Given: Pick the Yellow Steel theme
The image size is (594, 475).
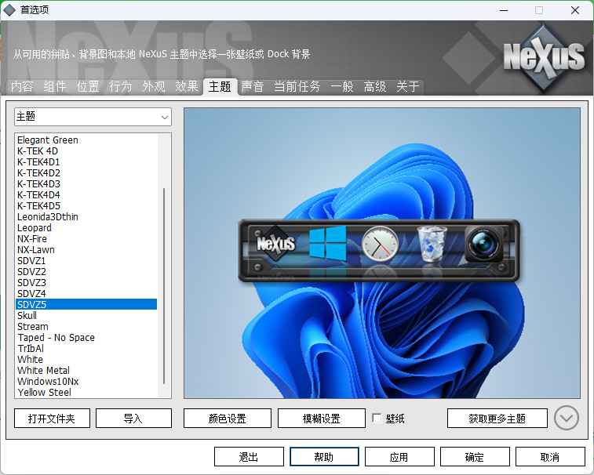Looking at the screenshot, I should pyautogui.click(x=86, y=393).
